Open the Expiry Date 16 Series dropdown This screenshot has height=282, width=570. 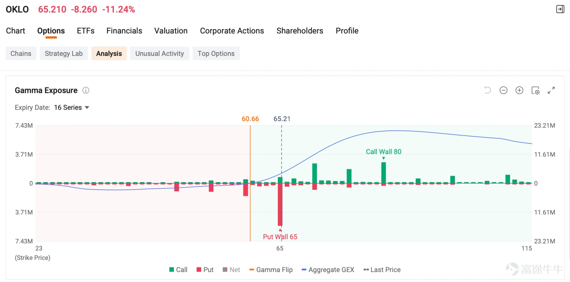tap(71, 107)
